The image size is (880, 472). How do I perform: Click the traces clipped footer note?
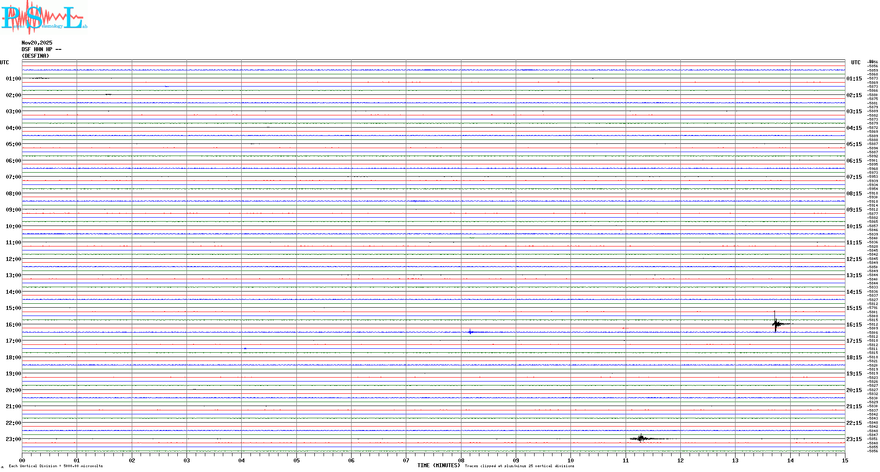coord(519,466)
